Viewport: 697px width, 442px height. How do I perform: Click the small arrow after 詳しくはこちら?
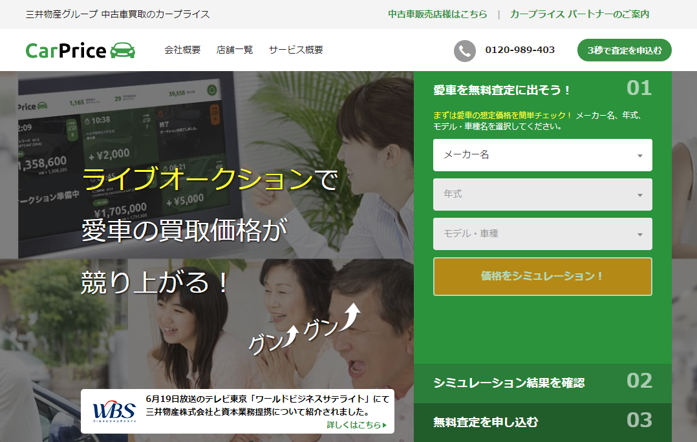[x=385, y=425]
